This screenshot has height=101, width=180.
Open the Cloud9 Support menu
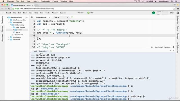(x=62, y=13)
